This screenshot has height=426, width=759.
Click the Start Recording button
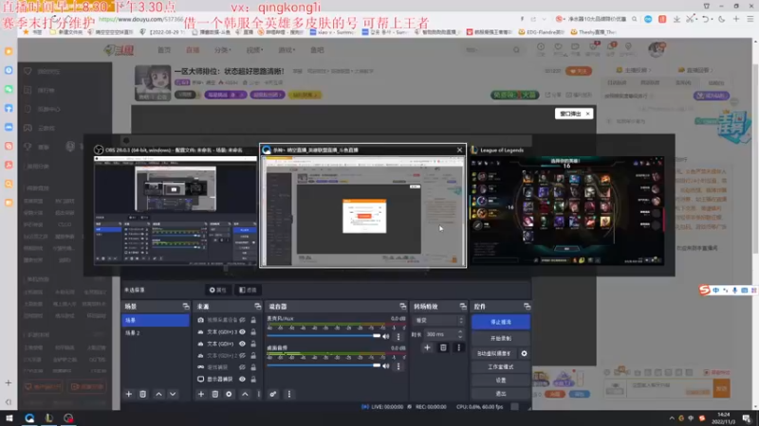(x=501, y=338)
